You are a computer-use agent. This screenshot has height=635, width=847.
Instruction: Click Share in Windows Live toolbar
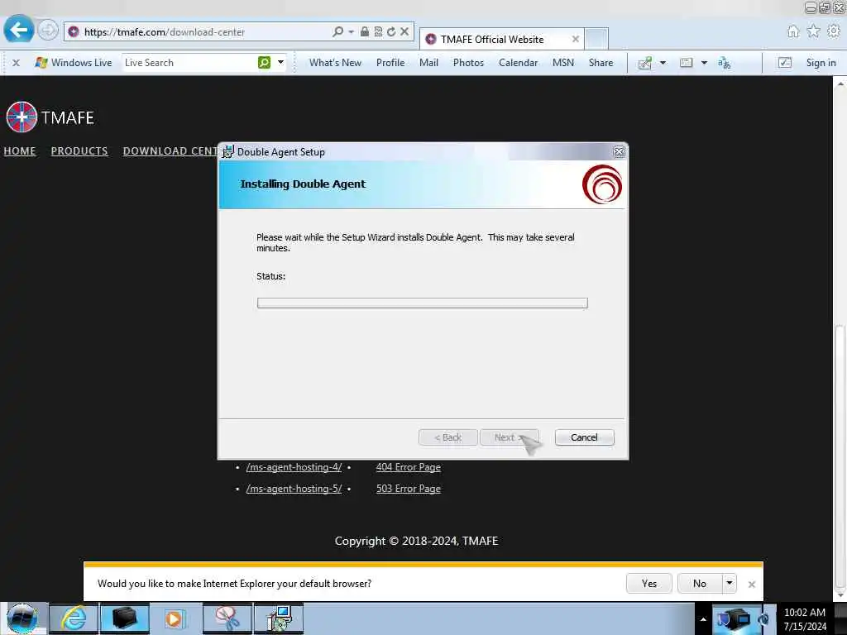point(601,63)
